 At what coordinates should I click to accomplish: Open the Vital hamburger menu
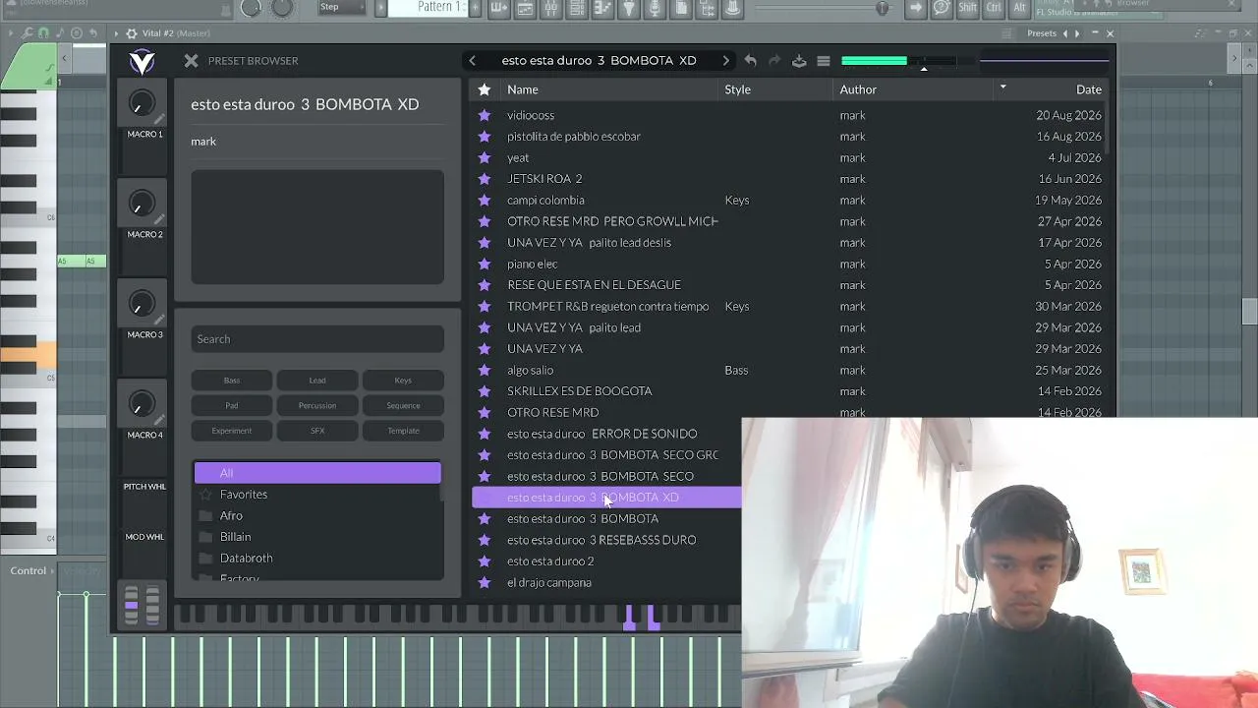[824, 61]
